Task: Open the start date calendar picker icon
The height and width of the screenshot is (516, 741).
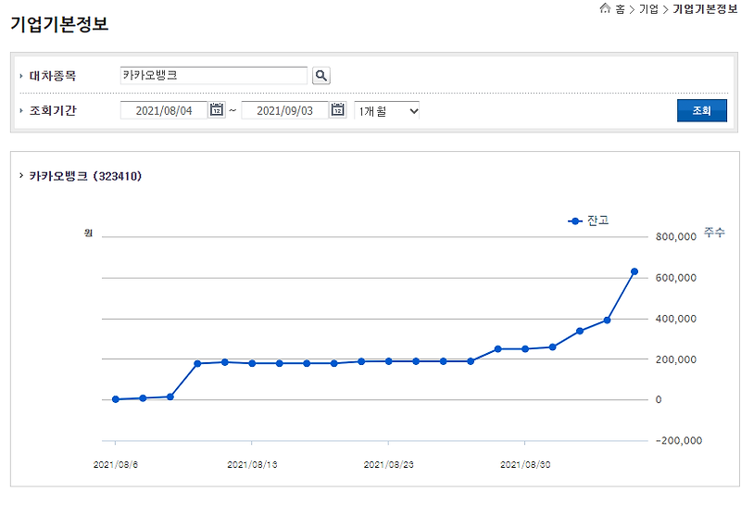Action: point(217,109)
